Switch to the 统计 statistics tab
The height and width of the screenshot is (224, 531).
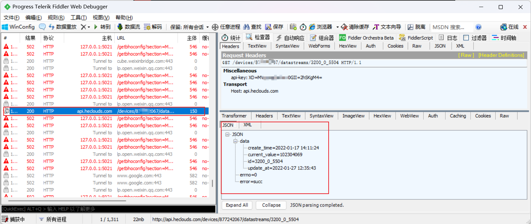tap(231, 38)
